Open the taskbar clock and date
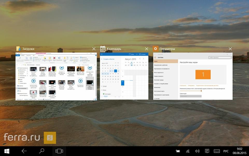This screenshot has height=156, width=249. [x=240, y=151]
